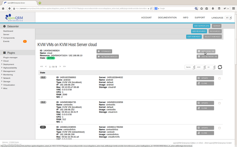Click the gray SERVER button
237x147 pixels.
(x=216, y=26)
